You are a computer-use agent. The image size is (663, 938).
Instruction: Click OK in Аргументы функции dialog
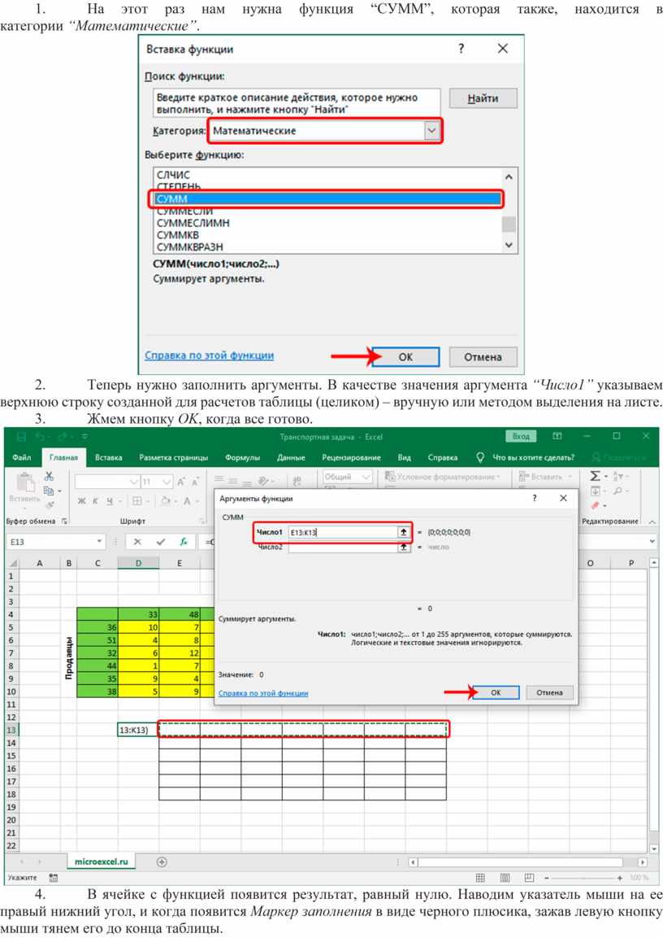tap(495, 692)
